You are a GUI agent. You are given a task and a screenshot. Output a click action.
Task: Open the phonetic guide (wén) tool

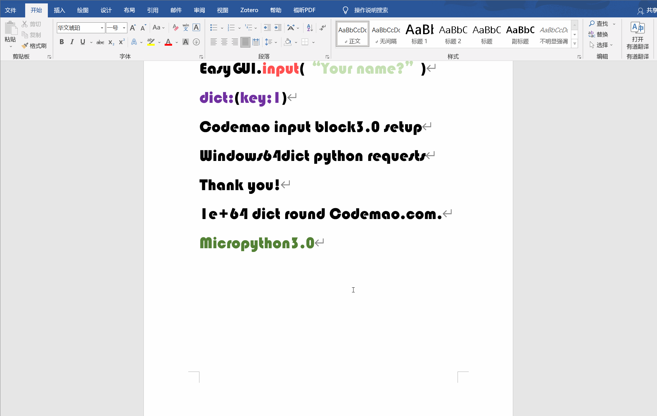click(186, 28)
